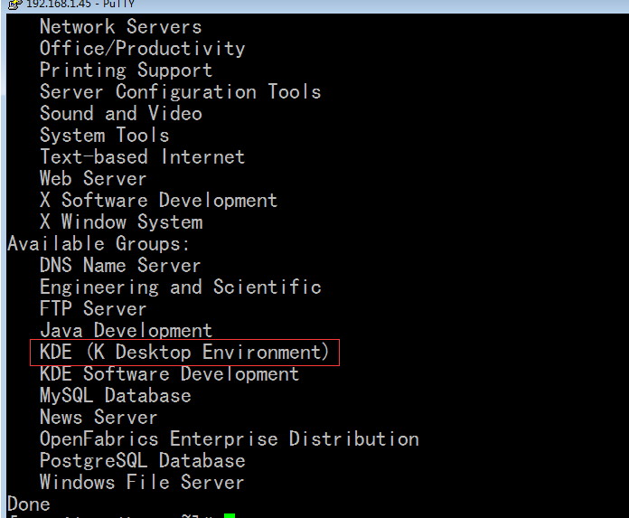This screenshot has width=629, height=518.
Task: Click the highlighted KDE (K Desktop Environment) line
Action: pyautogui.click(x=185, y=352)
